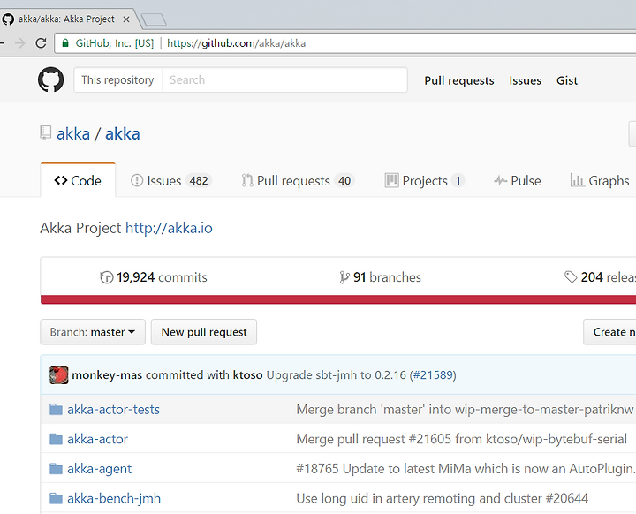Open the #18765 Update to latest MiMa commit
Image resolution: width=636 pixels, height=514 pixels.
click(x=466, y=469)
